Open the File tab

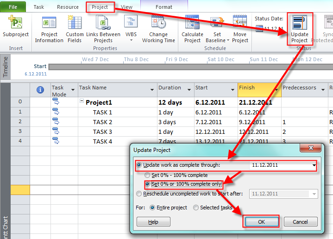click(13, 7)
